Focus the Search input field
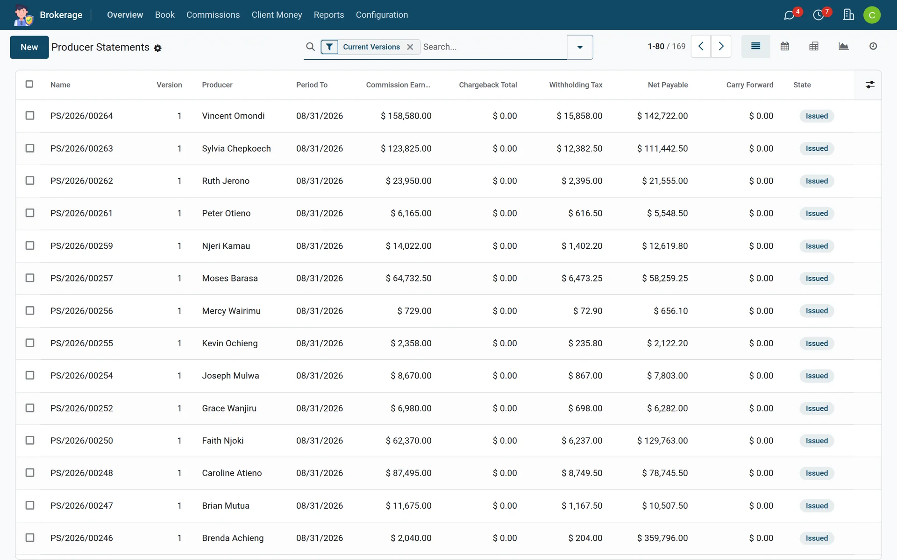Viewport: 897px width, 560px height. click(x=493, y=47)
